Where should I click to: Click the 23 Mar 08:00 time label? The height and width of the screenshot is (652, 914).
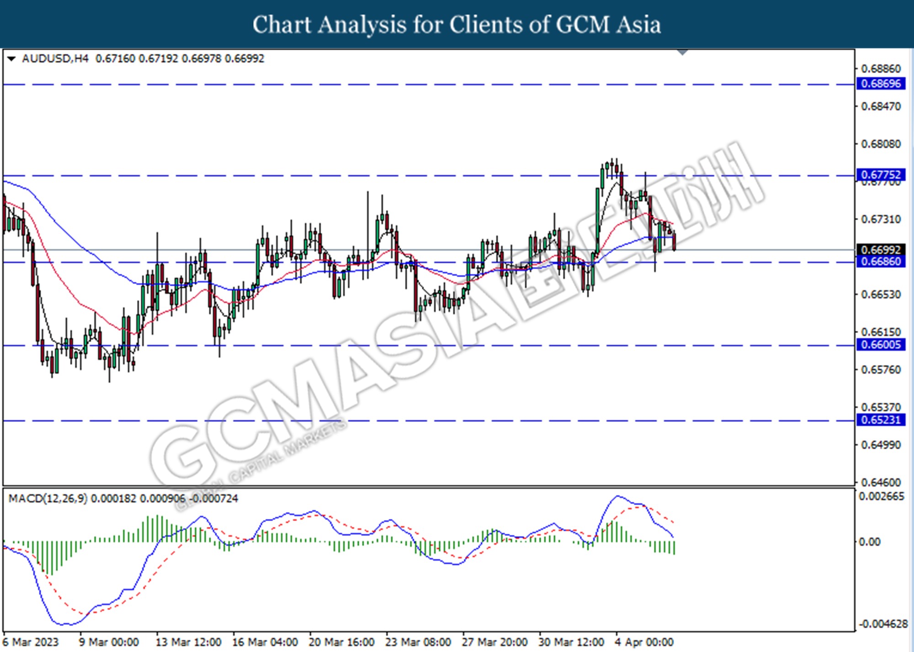(418, 642)
